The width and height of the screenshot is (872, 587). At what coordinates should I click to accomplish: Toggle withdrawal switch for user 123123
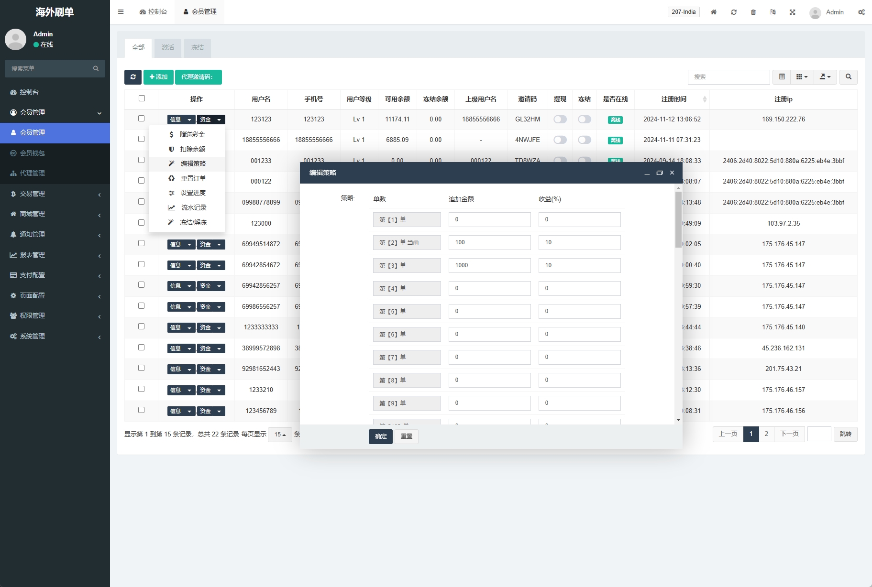(x=560, y=120)
